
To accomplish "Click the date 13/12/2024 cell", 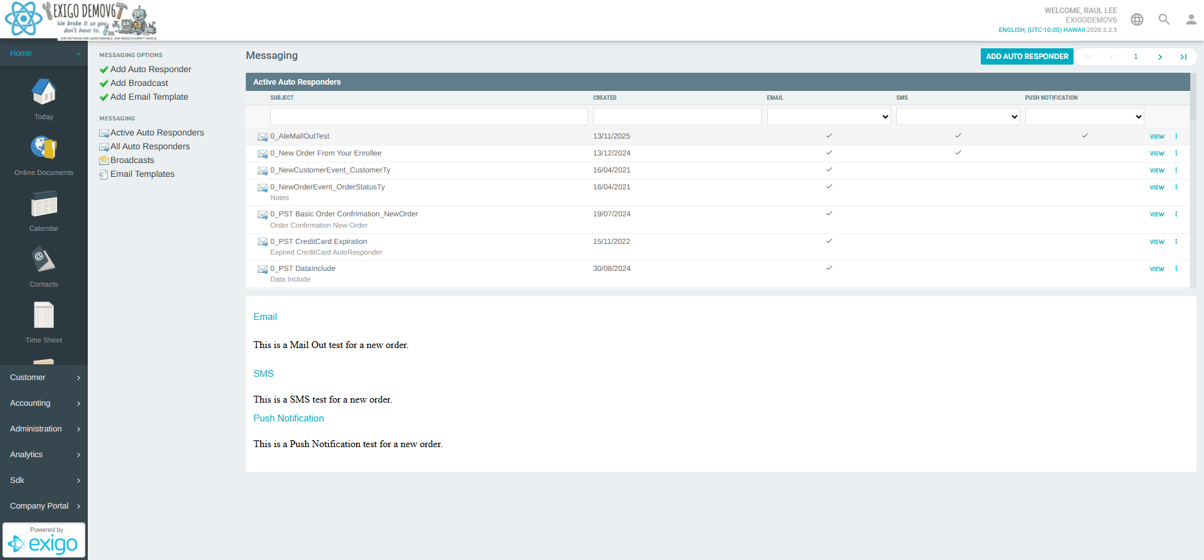I will coord(612,153).
